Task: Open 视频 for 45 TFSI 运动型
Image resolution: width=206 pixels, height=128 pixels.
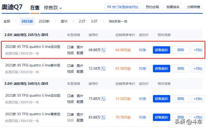Action: [x=70, y=53]
